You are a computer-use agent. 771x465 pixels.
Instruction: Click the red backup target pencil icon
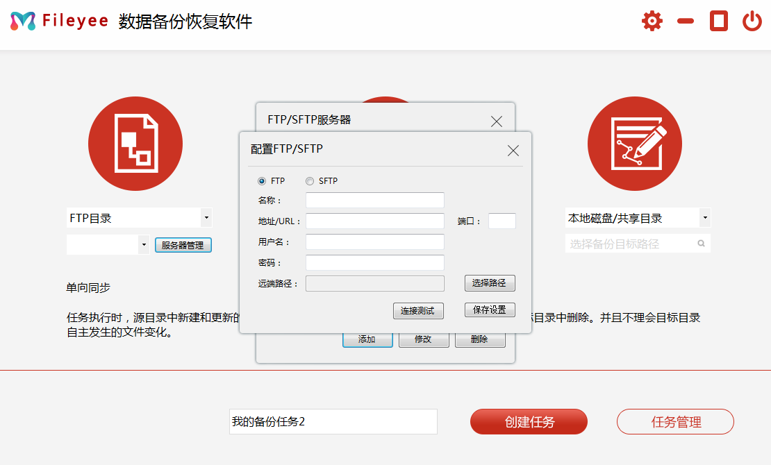(634, 143)
